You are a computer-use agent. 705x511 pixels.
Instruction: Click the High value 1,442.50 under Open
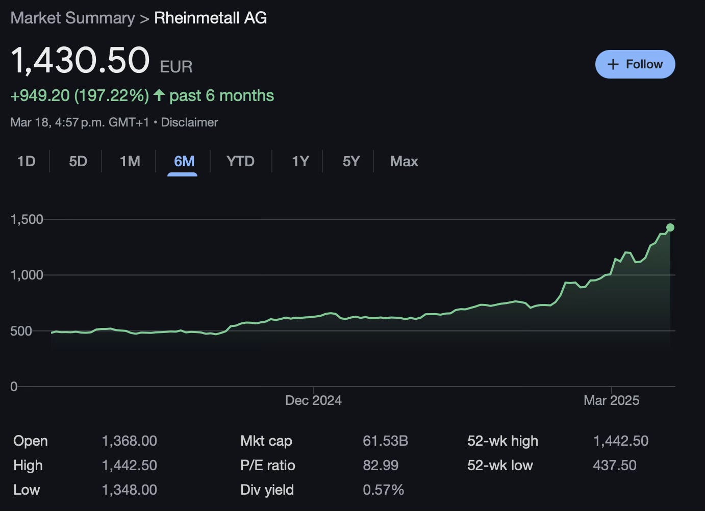click(x=130, y=466)
